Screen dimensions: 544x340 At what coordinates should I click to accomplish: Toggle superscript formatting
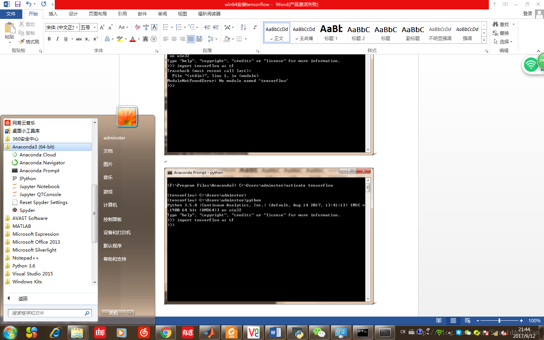pos(96,39)
